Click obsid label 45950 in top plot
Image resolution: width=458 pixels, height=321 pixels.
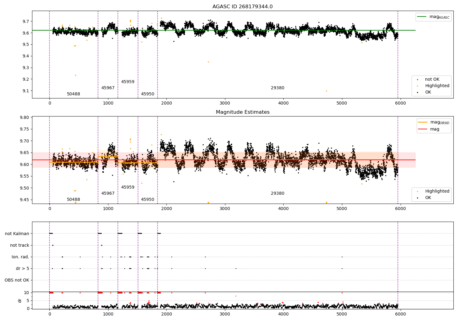pos(147,94)
